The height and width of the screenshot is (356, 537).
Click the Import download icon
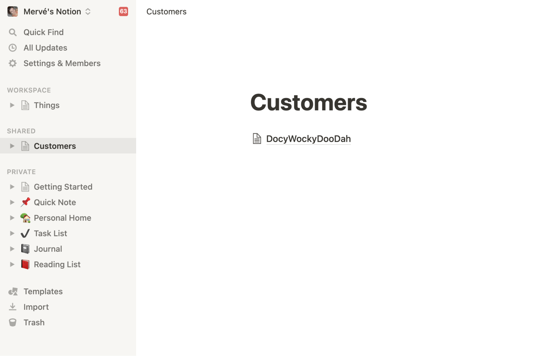[13, 307]
